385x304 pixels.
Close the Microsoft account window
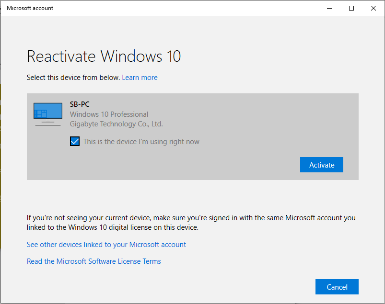[x=373, y=8]
